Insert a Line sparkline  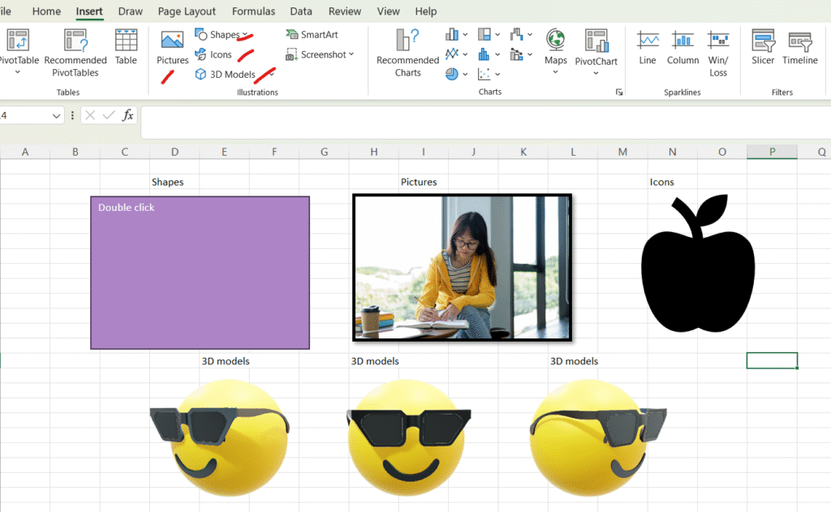point(648,47)
